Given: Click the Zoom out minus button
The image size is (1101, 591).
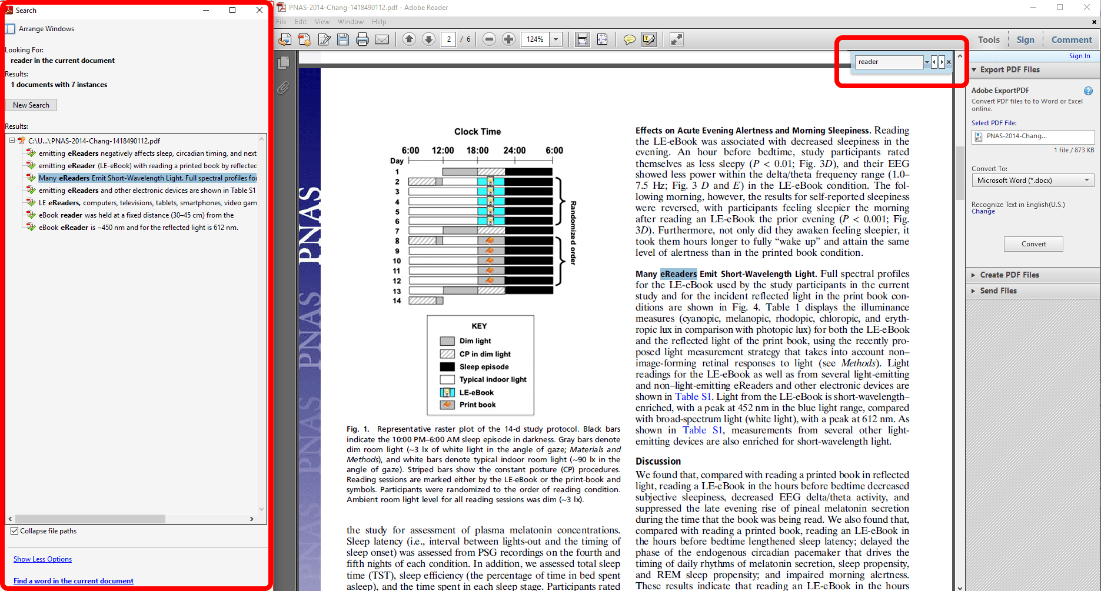Looking at the screenshot, I should (489, 39).
